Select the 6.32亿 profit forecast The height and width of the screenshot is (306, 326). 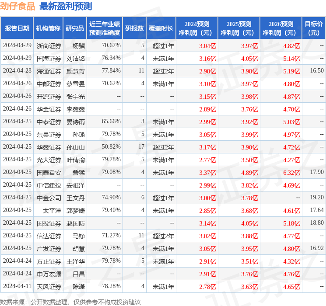tap(292, 172)
